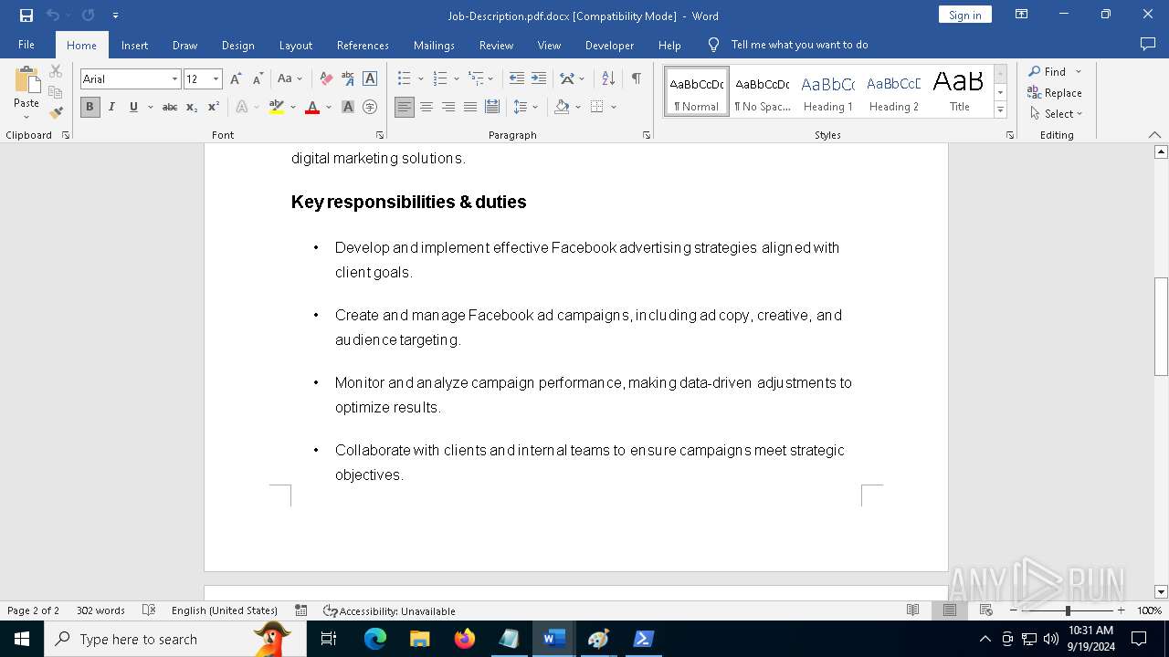Image resolution: width=1169 pixels, height=657 pixels.
Task: Click the Sign in button
Action: click(x=965, y=15)
